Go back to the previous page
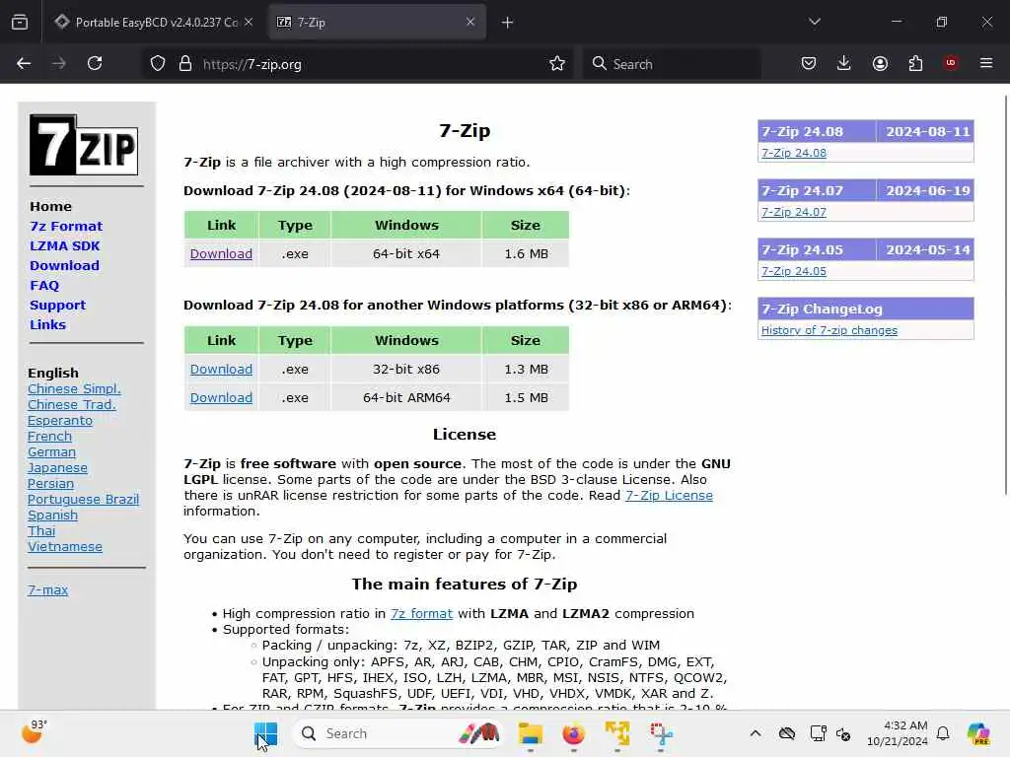The image size is (1010, 757). click(x=24, y=63)
